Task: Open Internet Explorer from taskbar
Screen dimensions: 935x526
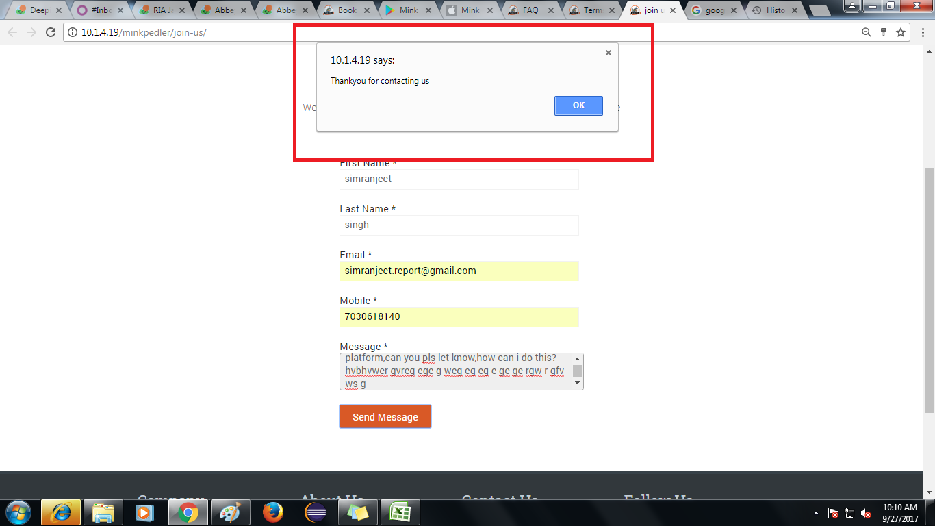Action: 61,512
